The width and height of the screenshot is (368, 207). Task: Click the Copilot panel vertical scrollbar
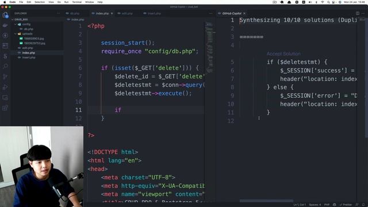coord(366,78)
